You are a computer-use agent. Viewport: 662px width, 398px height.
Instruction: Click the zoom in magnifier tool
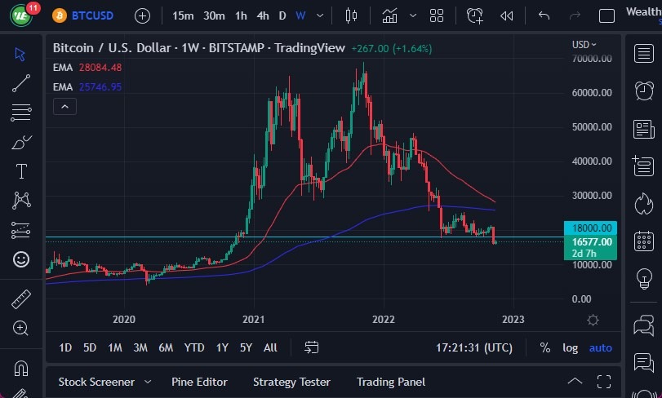pos(21,328)
